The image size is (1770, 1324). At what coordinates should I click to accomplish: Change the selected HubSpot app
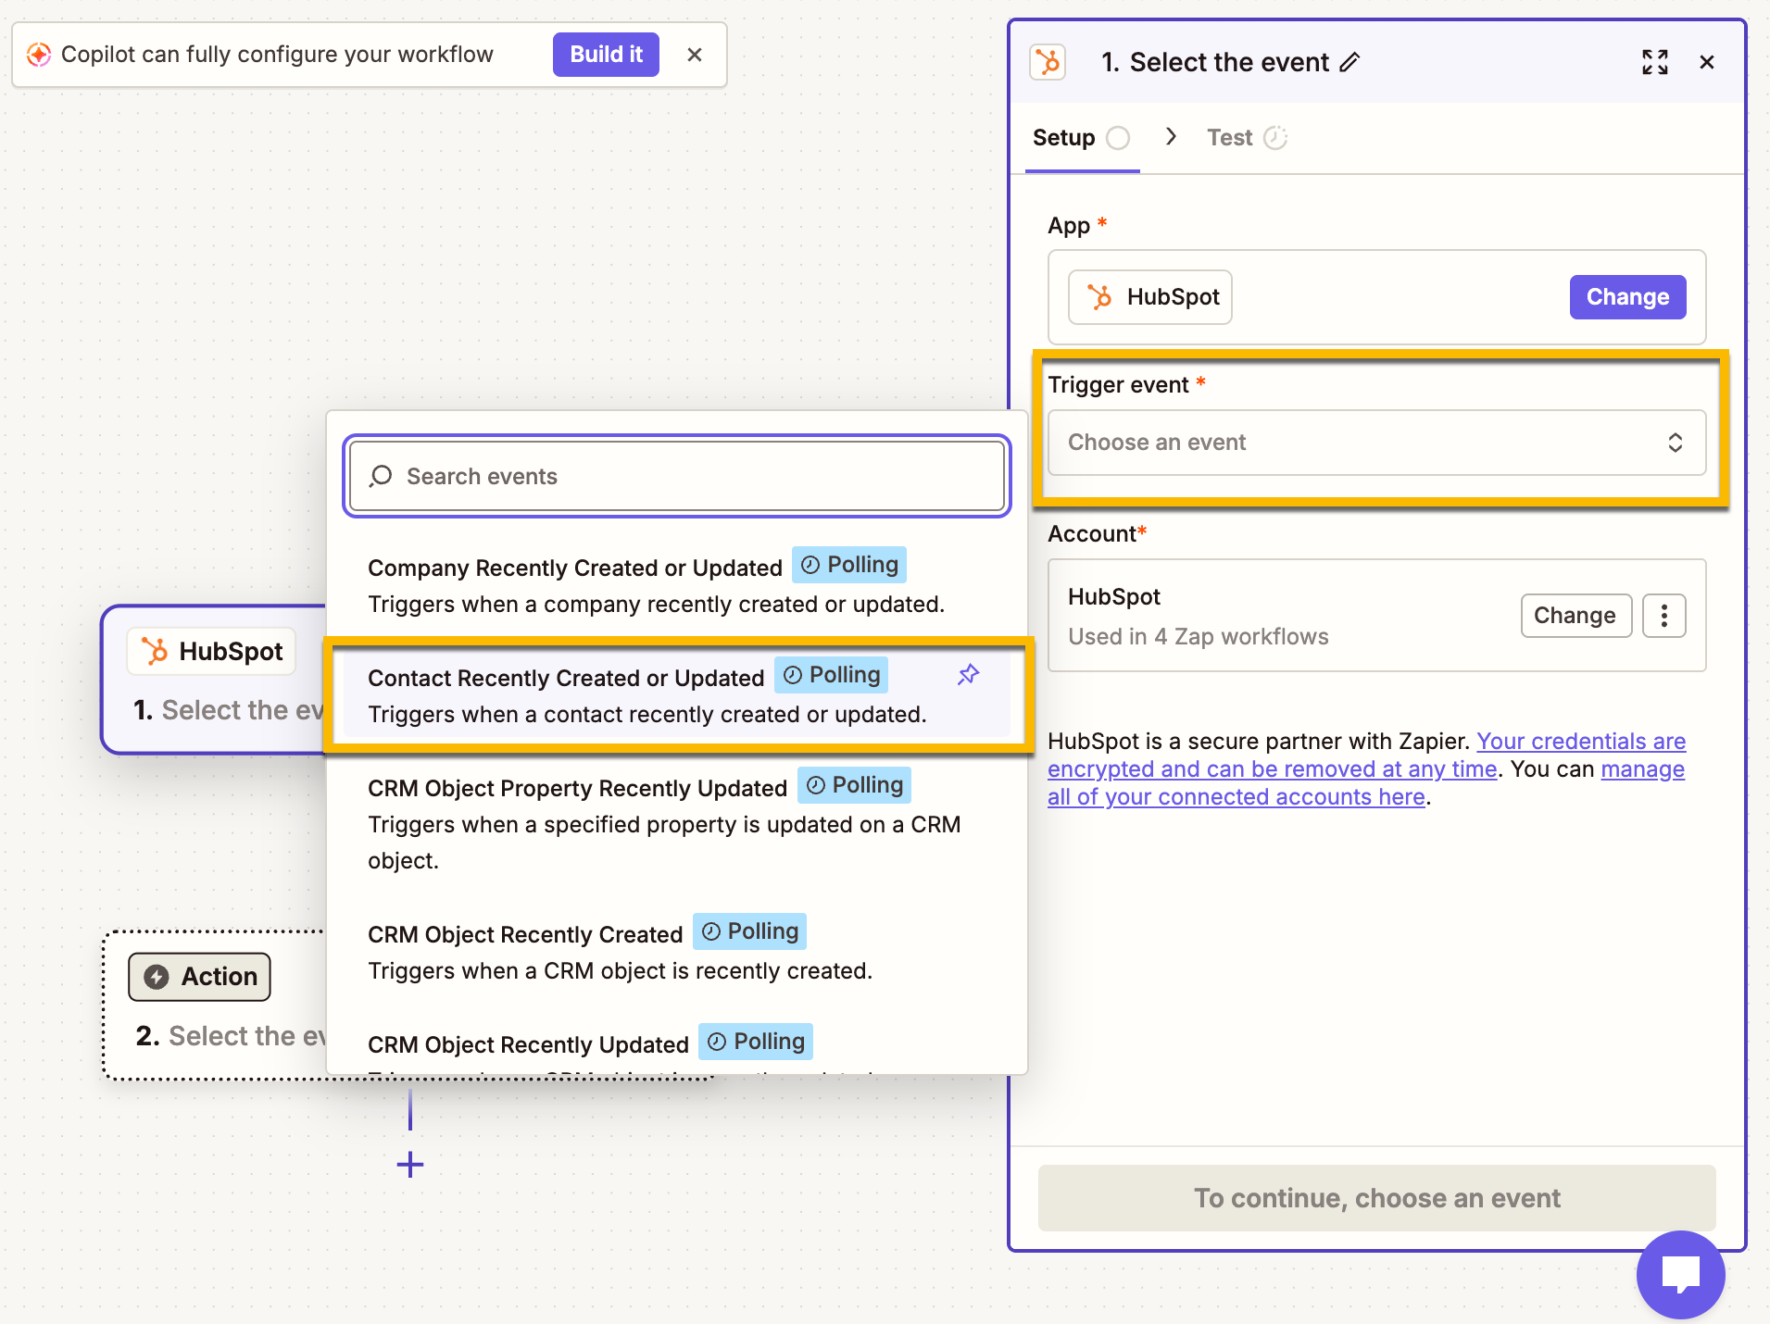click(1627, 297)
